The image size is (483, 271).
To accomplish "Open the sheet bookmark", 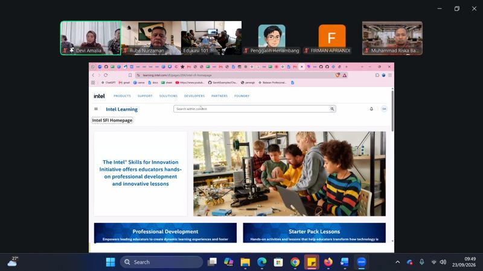I will [167, 83].
